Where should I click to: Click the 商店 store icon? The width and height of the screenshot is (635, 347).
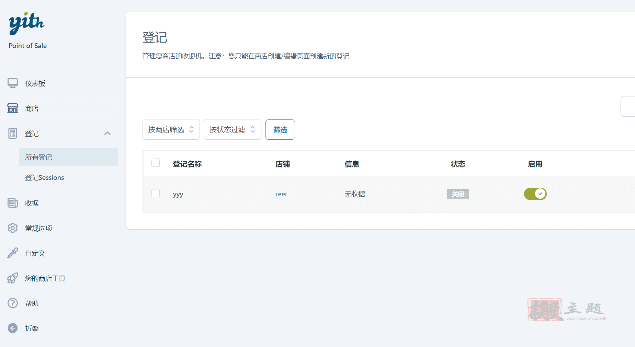tap(13, 108)
